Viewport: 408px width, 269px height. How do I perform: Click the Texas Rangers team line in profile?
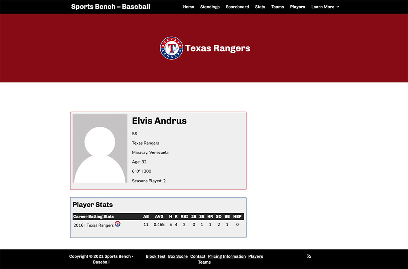146,143
